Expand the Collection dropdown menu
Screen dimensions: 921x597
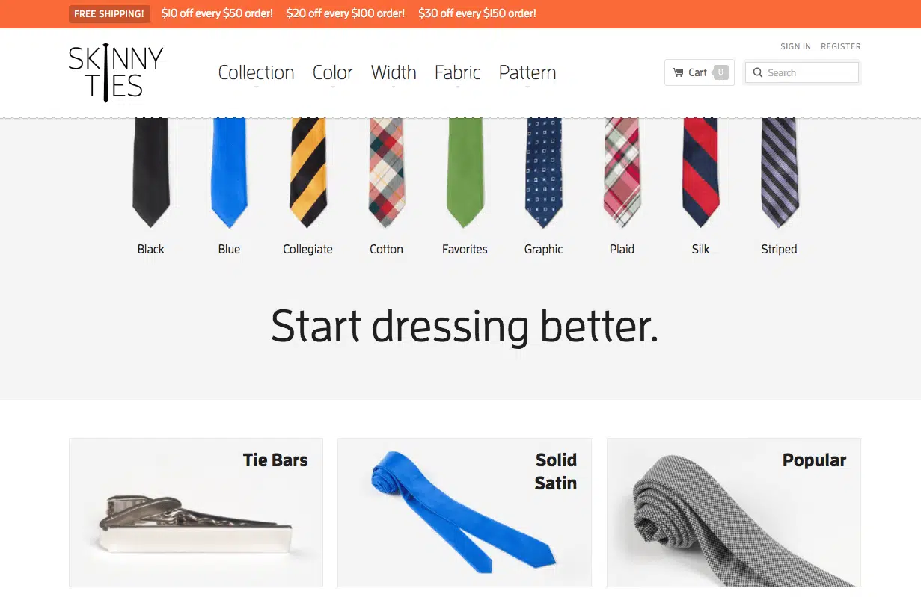[x=256, y=72]
